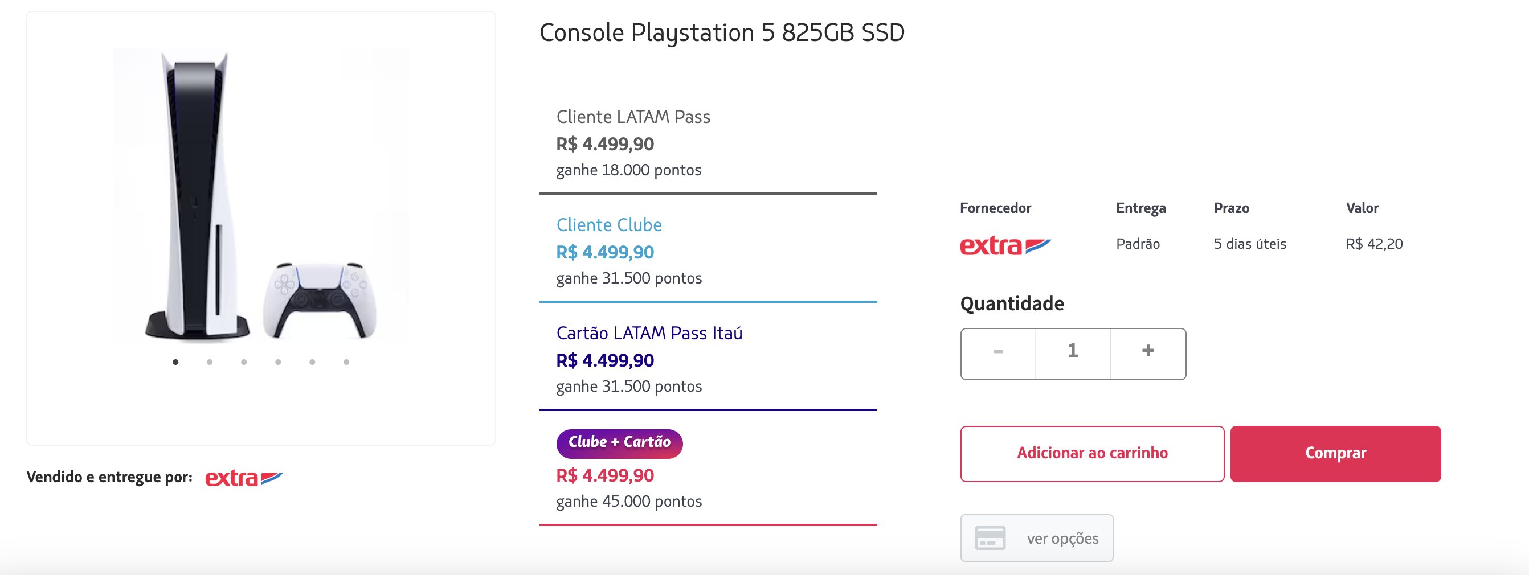Image resolution: width=1529 pixels, height=575 pixels.
Task: Open ver opções payment options
Action: 1037,537
